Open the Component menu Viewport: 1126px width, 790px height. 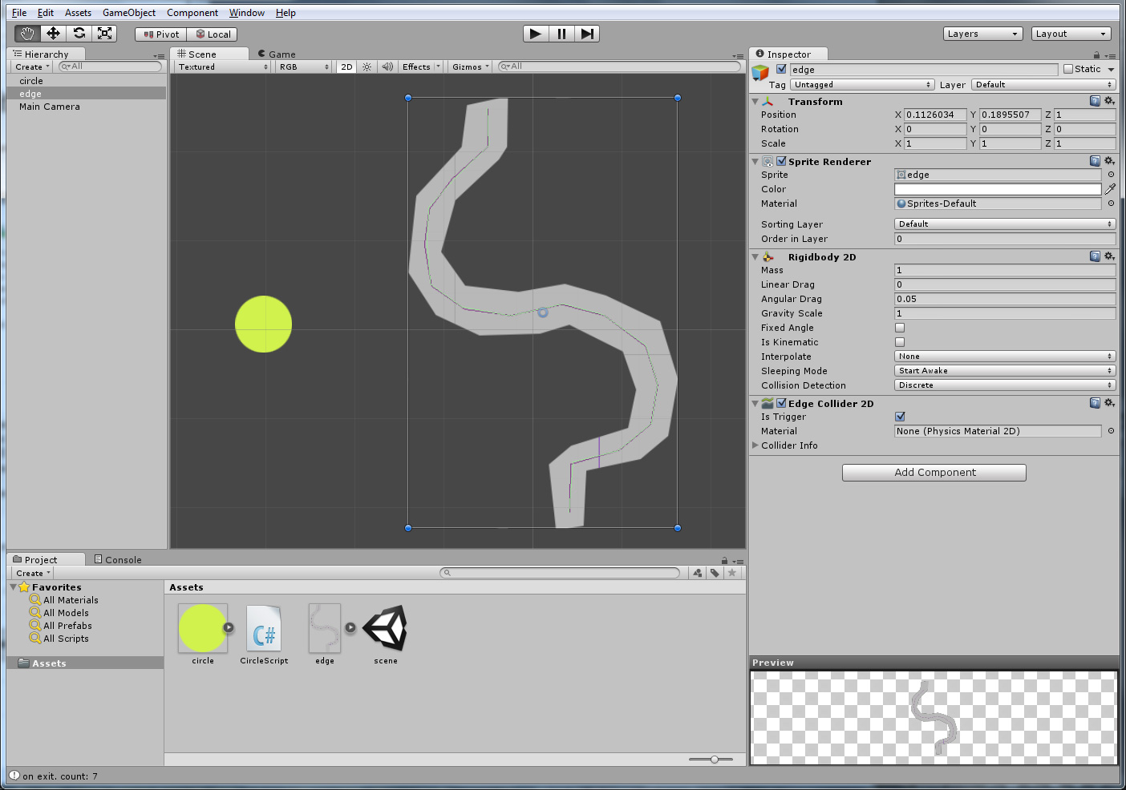(192, 13)
